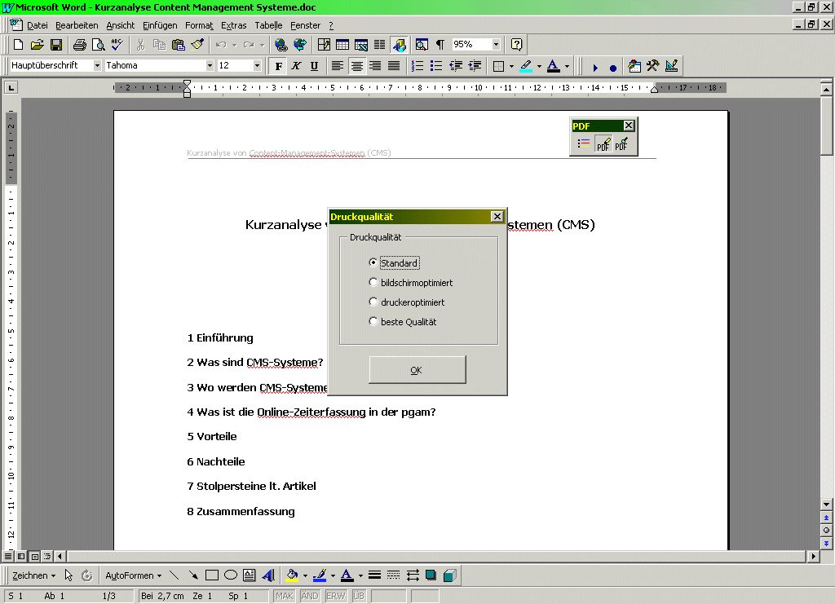Click the text highlighter color button
The width and height of the screenshot is (835, 604).
(526, 66)
